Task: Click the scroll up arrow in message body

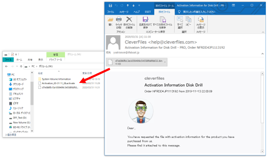Action: pos(262,74)
